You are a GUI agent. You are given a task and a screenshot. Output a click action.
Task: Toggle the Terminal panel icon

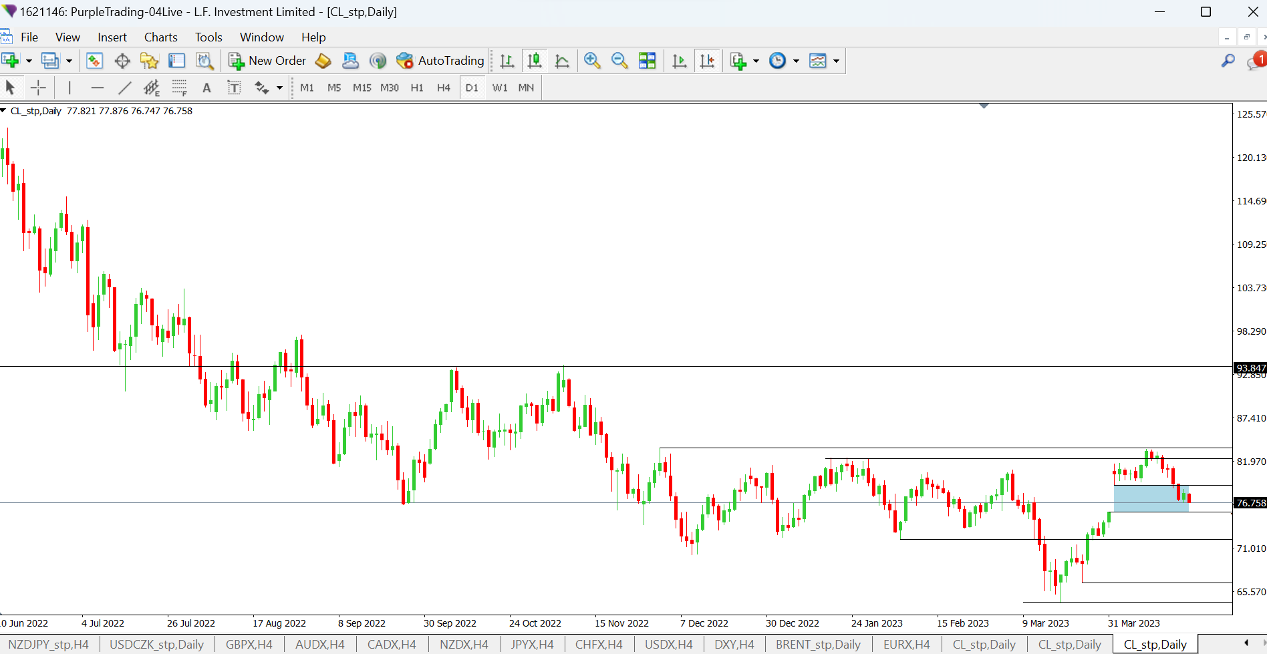[176, 61]
